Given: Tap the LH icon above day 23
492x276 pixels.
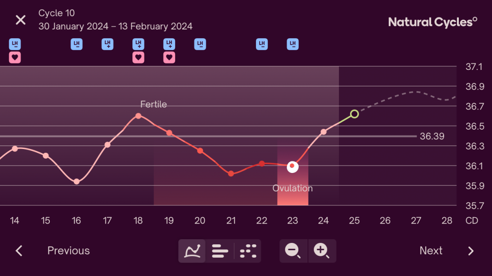Looking at the screenshot, I should pyautogui.click(x=293, y=44).
